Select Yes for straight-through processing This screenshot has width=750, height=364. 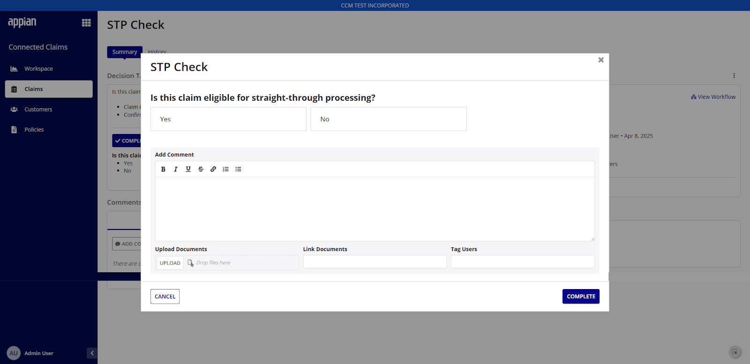tap(228, 119)
